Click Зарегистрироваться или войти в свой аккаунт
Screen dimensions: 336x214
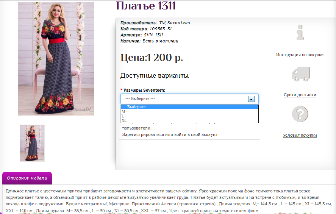click(170, 134)
